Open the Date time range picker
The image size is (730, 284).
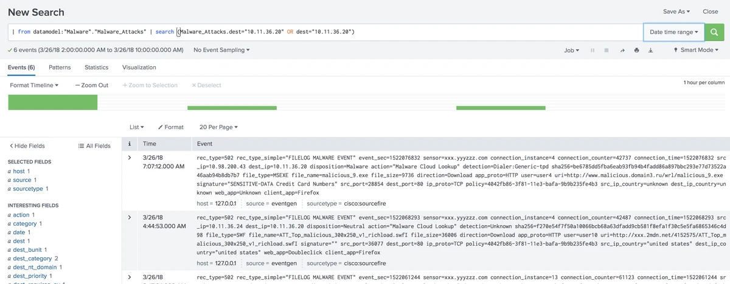pyautogui.click(x=673, y=32)
